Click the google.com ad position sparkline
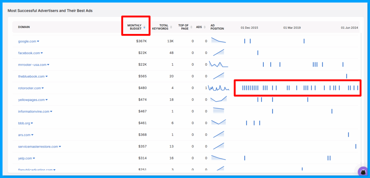Screen dimensions: 370x178 pos(219,40)
